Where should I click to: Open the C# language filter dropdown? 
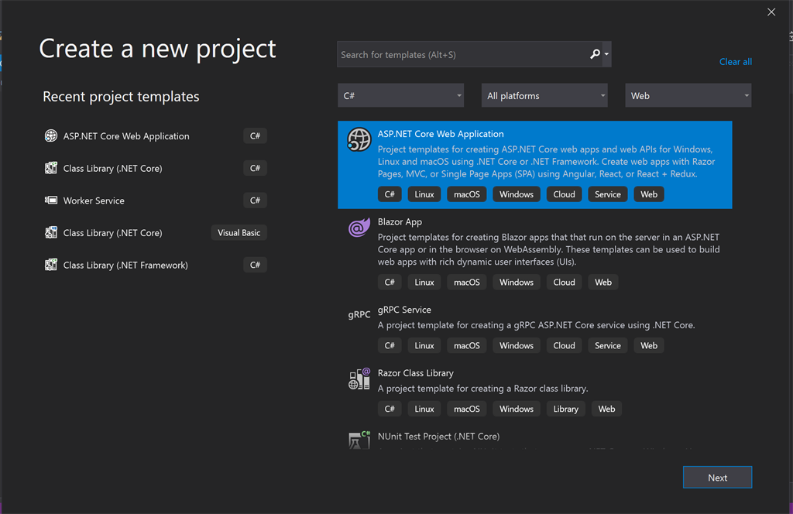point(401,96)
